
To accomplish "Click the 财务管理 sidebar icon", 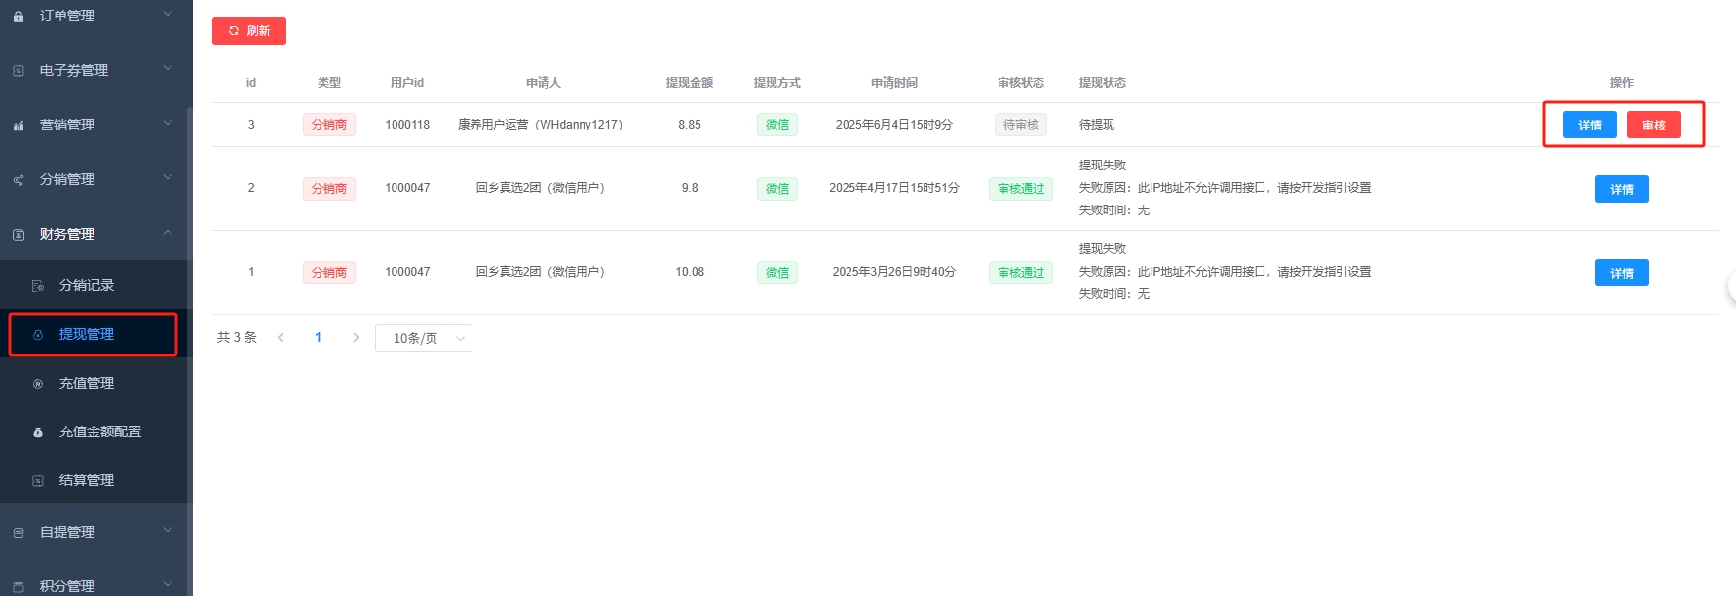I will click(x=19, y=235).
